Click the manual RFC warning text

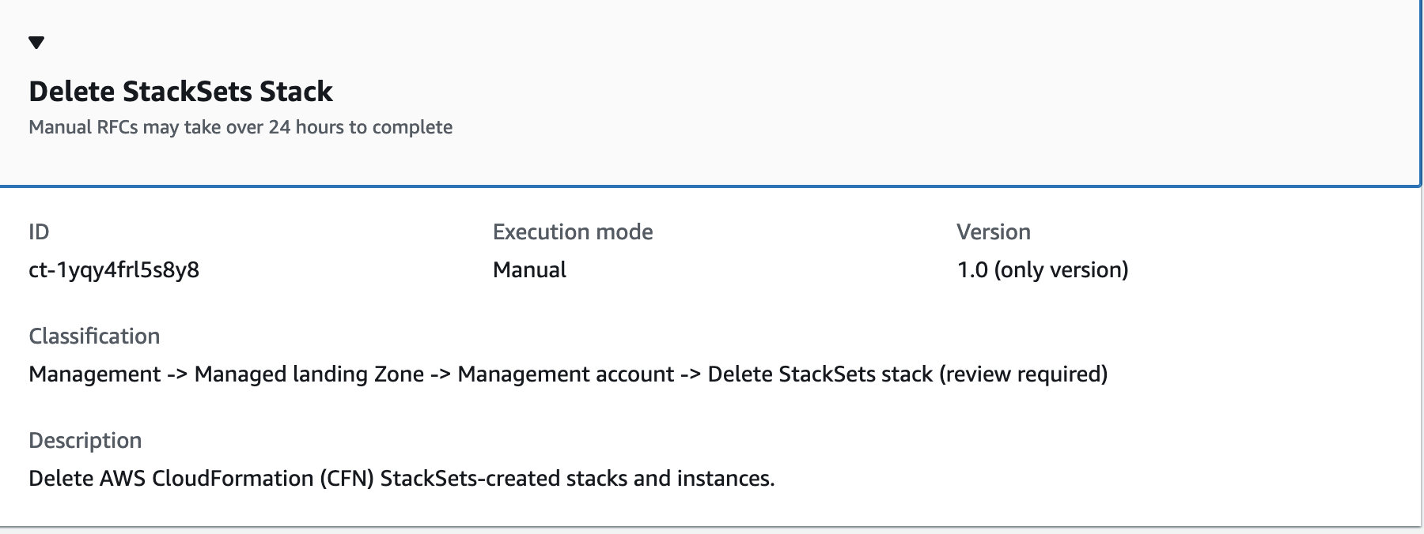pyautogui.click(x=240, y=125)
